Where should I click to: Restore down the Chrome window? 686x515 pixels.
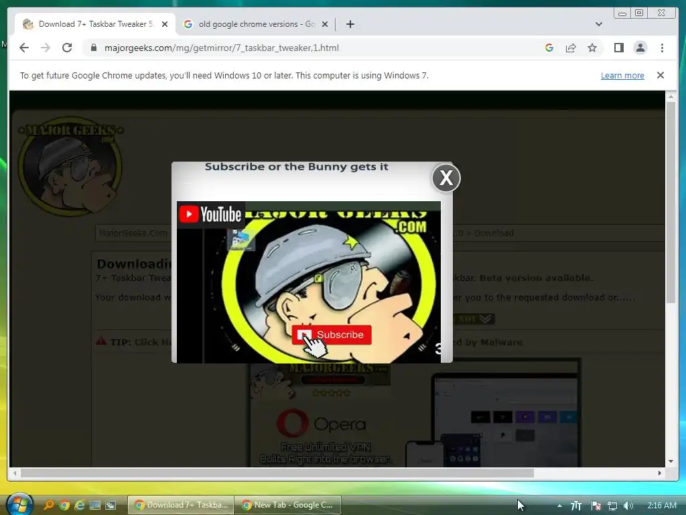(639, 13)
